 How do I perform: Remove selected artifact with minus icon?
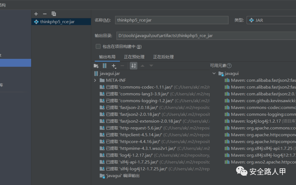tap(45, 14)
